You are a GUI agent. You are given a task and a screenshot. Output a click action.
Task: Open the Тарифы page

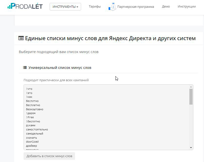95,7
